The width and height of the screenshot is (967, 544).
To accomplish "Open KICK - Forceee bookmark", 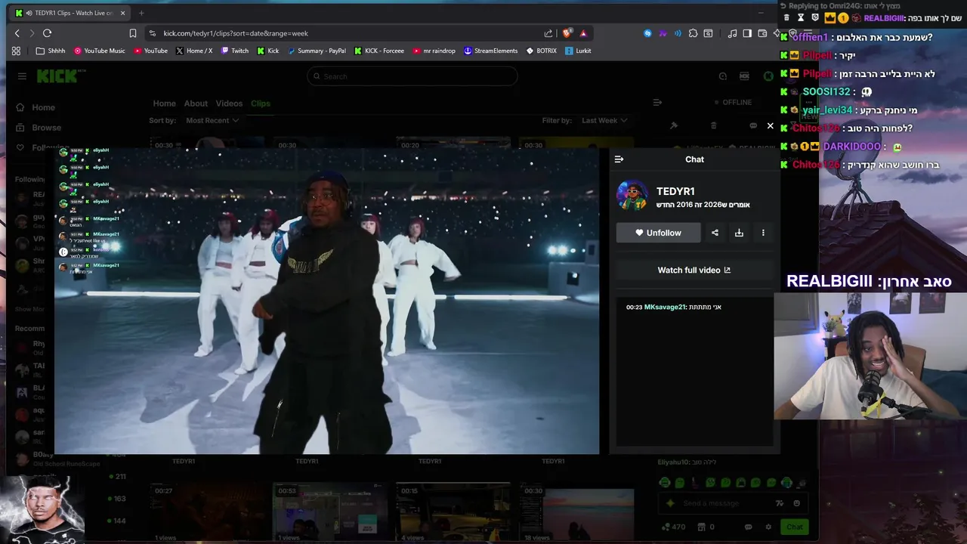I will [x=379, y=51].
